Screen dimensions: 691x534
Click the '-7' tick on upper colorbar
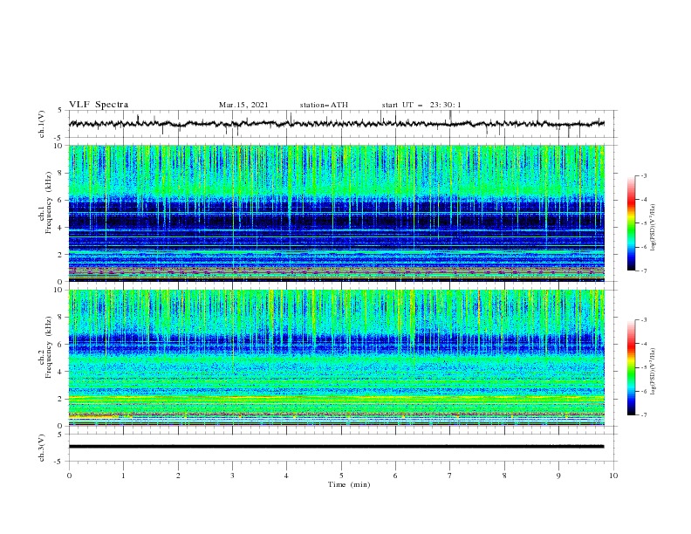pos(643,270)
